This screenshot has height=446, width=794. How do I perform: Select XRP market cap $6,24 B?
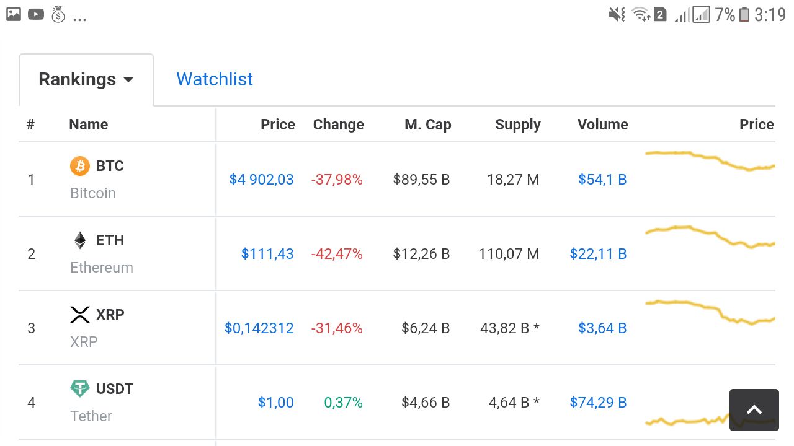click(426, 328)
